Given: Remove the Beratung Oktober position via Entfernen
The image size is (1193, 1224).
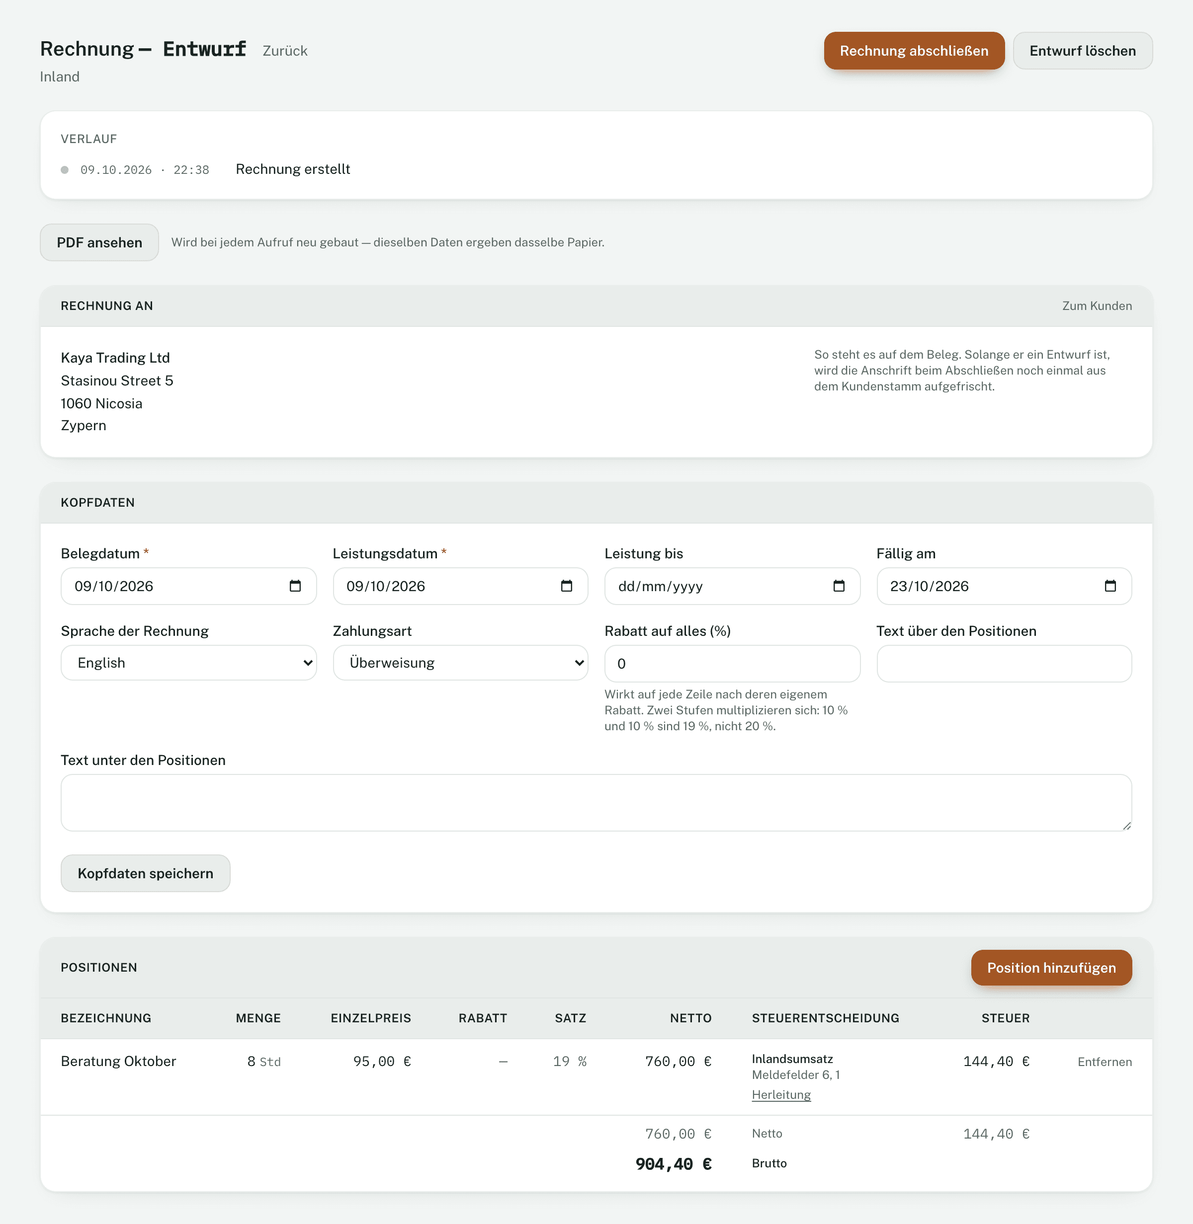Looking at the screenshot, I should coord(1104,1061).
